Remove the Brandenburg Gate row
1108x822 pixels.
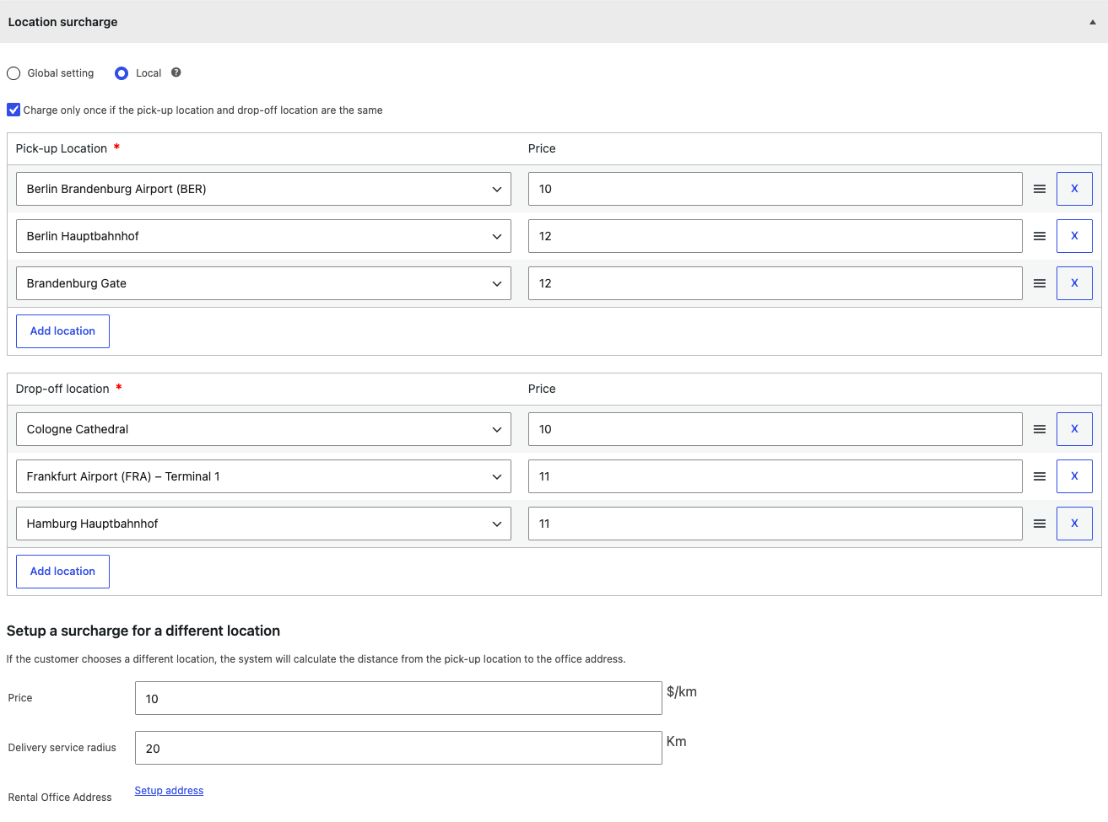[1074, 283]
